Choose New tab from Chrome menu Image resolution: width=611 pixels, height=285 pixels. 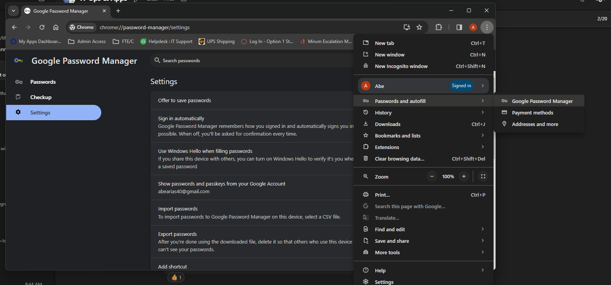point(424,43)
